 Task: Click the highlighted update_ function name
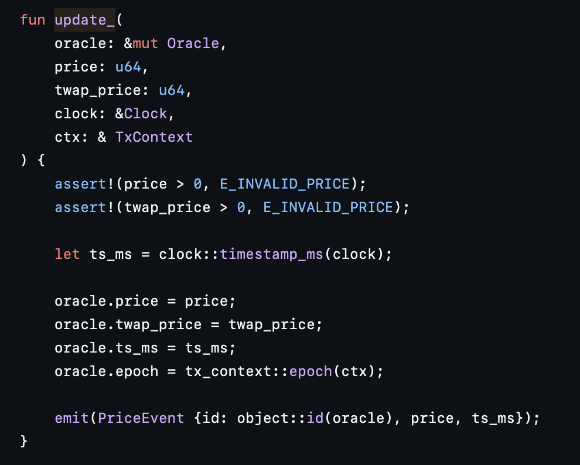click(85, 20)
